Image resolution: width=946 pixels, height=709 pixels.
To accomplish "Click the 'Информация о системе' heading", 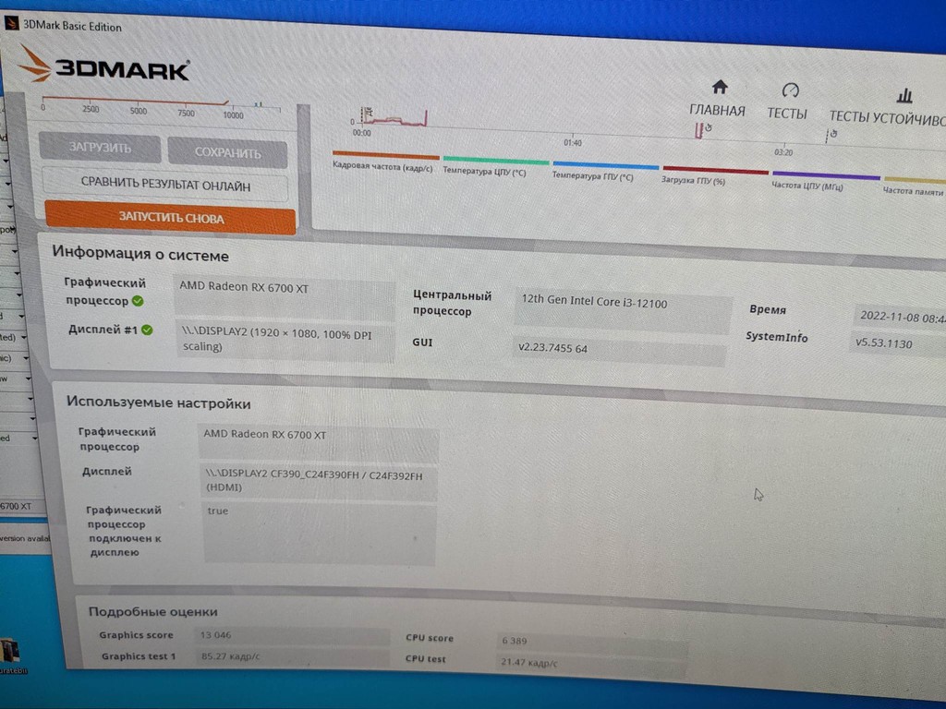I will 140,254.
